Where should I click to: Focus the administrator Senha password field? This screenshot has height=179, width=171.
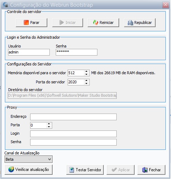pyautogui.click(x=76, y=52)
